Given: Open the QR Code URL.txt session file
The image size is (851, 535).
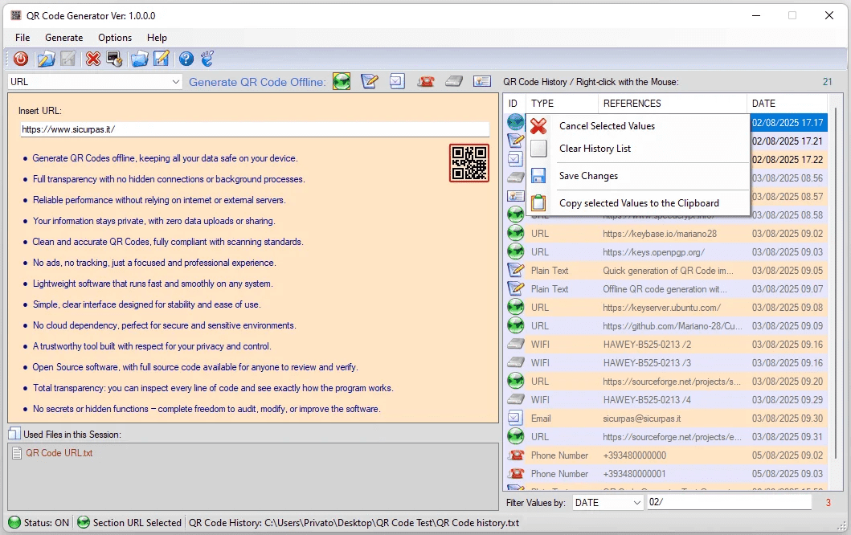Looking at the screenshot, I should pyautogui.click(x=59, y=452).
